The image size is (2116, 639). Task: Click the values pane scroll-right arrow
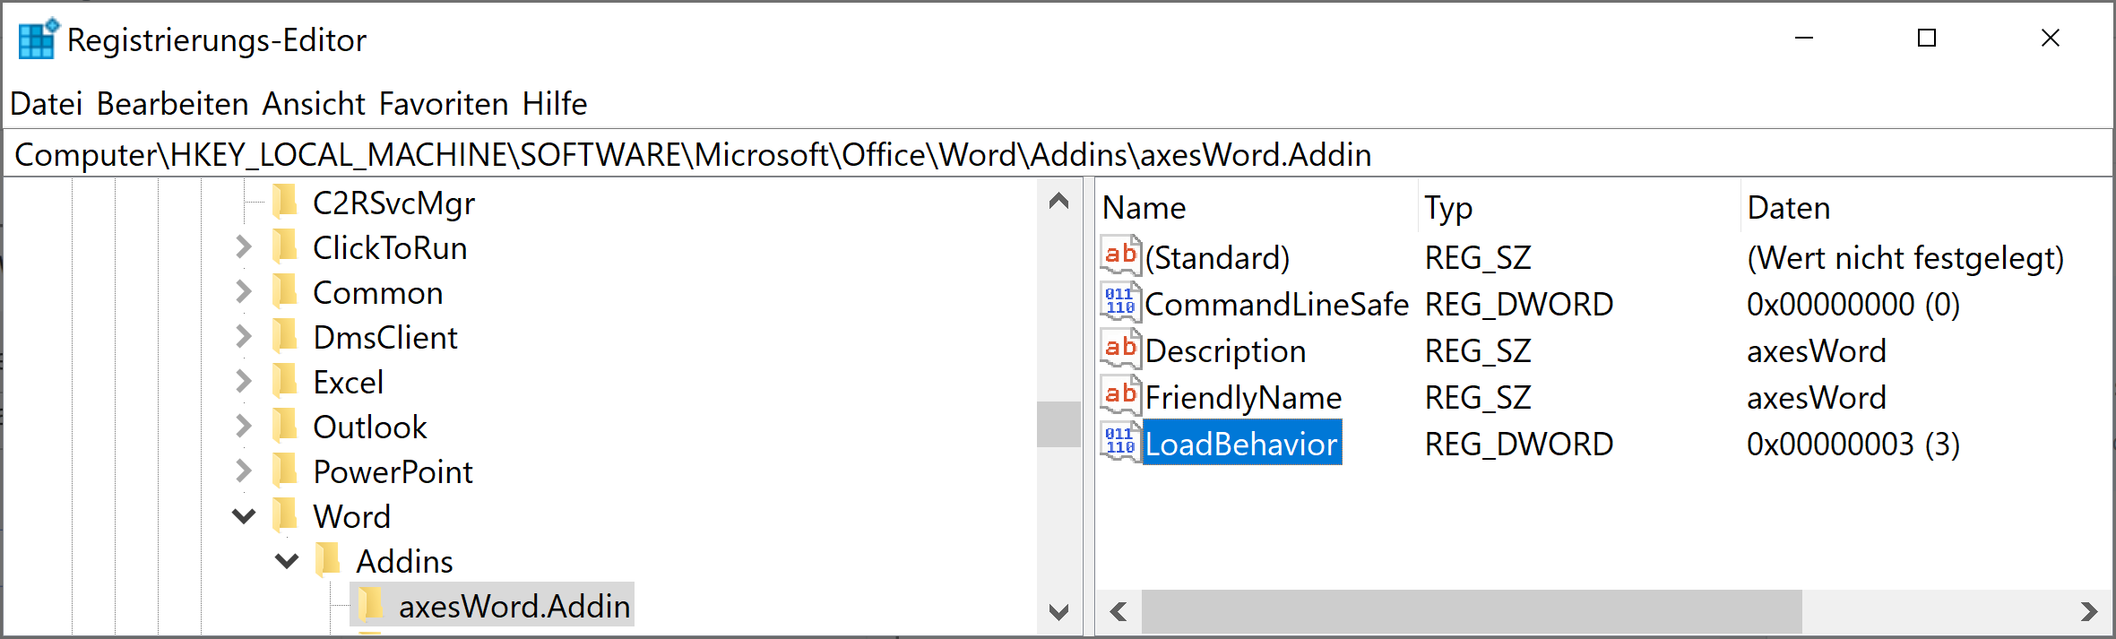(2089, 611)
